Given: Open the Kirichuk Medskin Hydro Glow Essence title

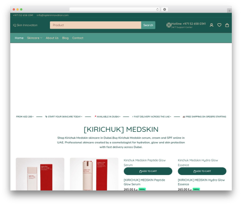Looking at the screenshot, I should point(198,162).
